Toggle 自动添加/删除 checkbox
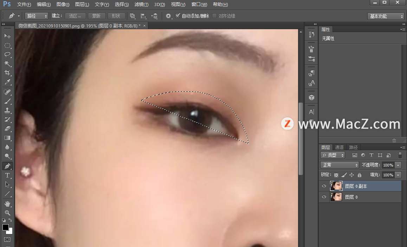This screenshot has width=407, height=247. pos(178,16)
